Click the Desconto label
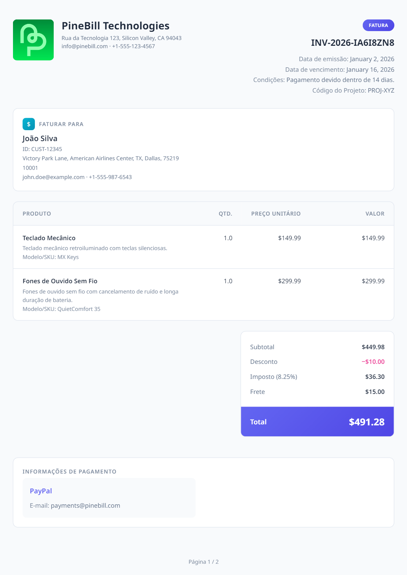407x575 pixels. 264,361
